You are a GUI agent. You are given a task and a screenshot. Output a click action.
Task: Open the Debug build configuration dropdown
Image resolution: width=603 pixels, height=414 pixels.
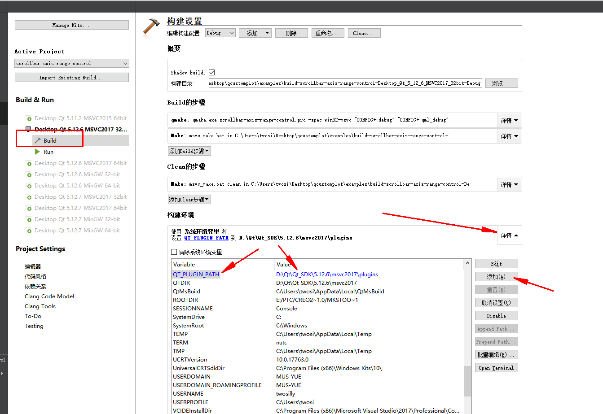pos(220,32)
